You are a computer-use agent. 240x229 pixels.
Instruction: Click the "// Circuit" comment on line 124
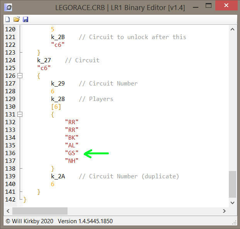(x=82, y=60)
